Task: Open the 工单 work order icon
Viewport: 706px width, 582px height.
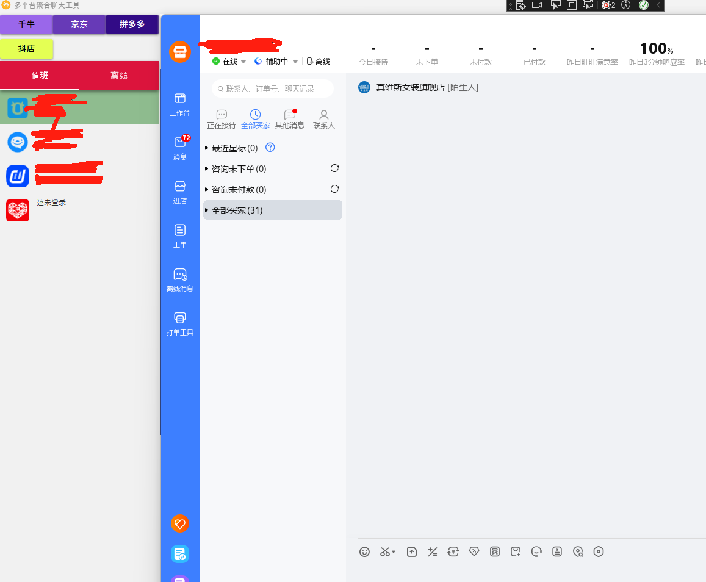Action: tap(180, 235)
